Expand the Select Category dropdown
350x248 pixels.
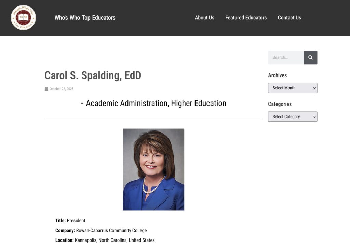click(293, 116)
